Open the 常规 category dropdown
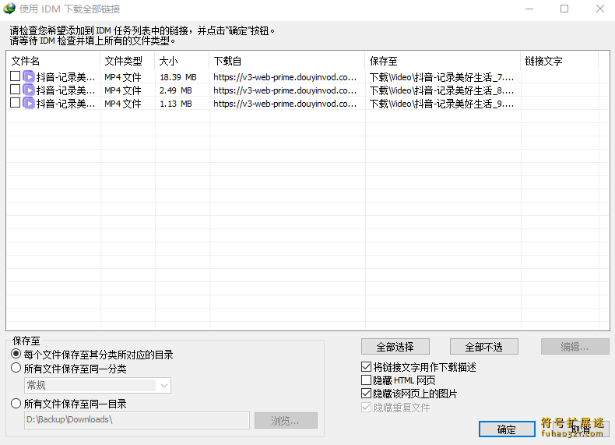 pyautogui.click(x=97, y=385)
